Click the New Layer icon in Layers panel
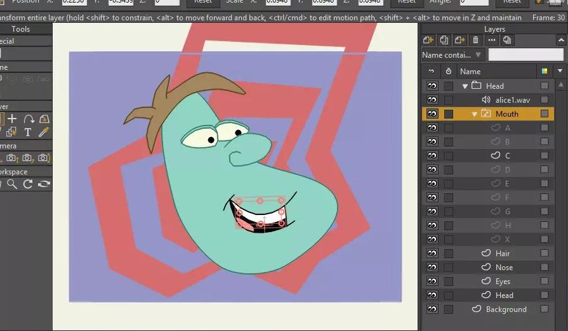Image resolution: width=568 pixels, height=331 pixels. (x=428, y=40)
